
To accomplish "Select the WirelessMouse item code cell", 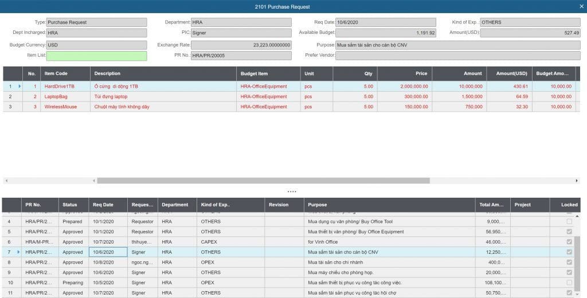I will click(60, 107).
